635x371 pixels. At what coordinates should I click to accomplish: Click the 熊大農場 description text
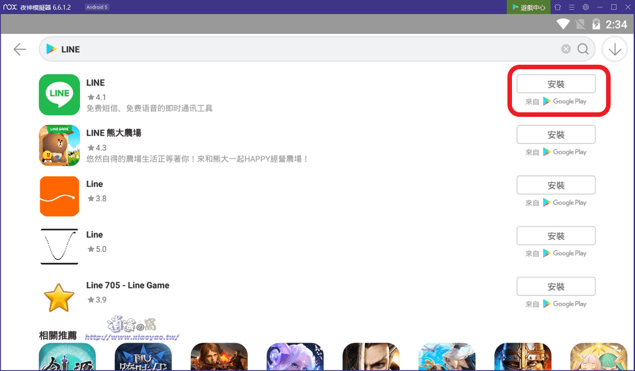pyautogui.click(x=197, y=159)
